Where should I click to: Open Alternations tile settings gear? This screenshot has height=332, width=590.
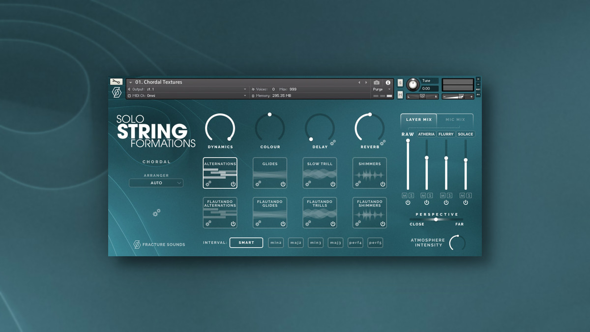coord(208,183)
